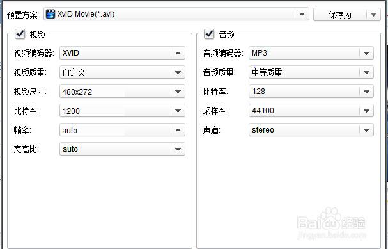Click the 音频质量 label

click(x=219, y=72)
